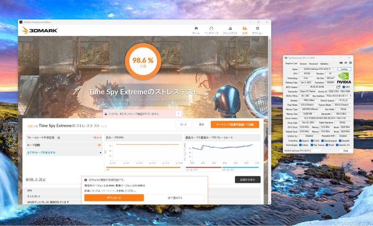Expand the show all loops (全てのループを表示する) row

(x=64, y=152)
